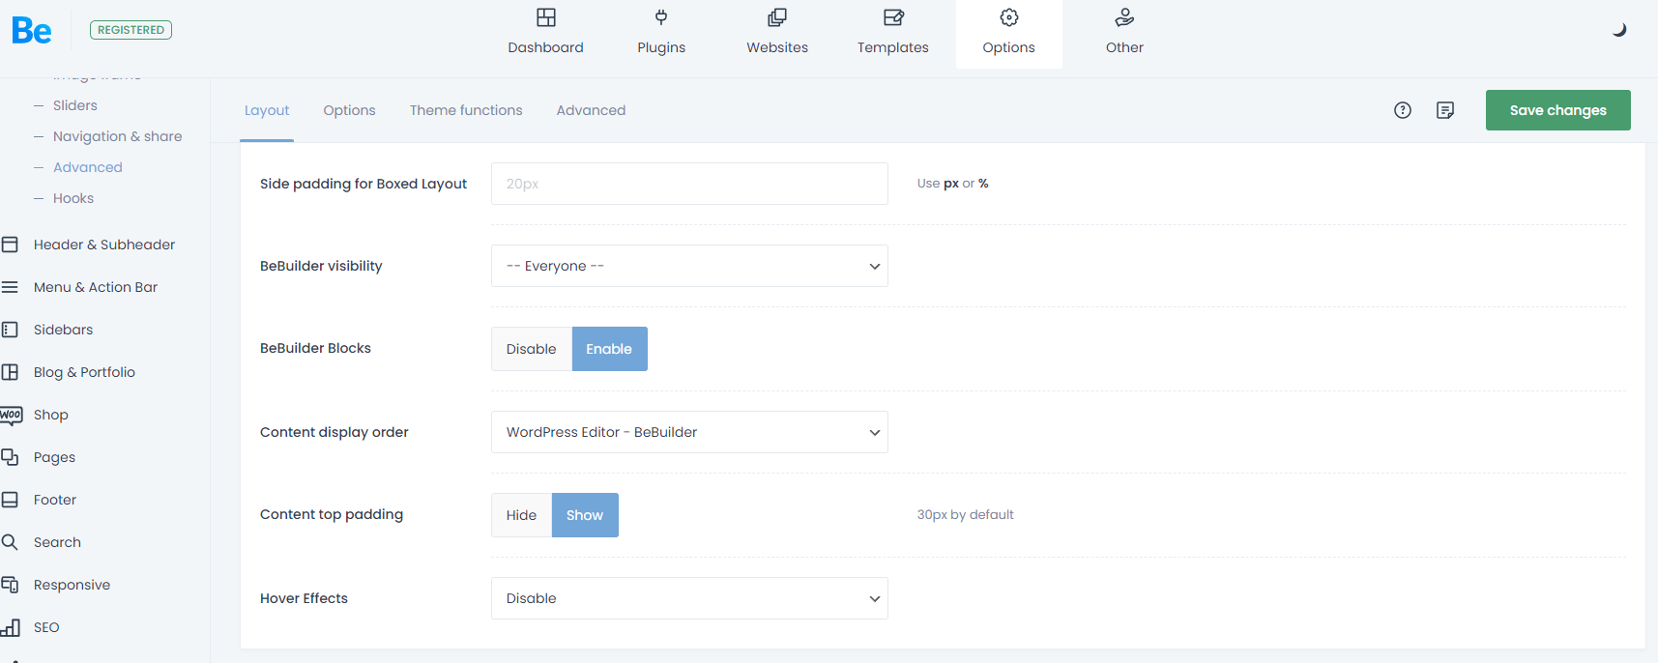Click the Options gear icon
The height and width of the screenshot is (663, 1658).
(1009, 17)
